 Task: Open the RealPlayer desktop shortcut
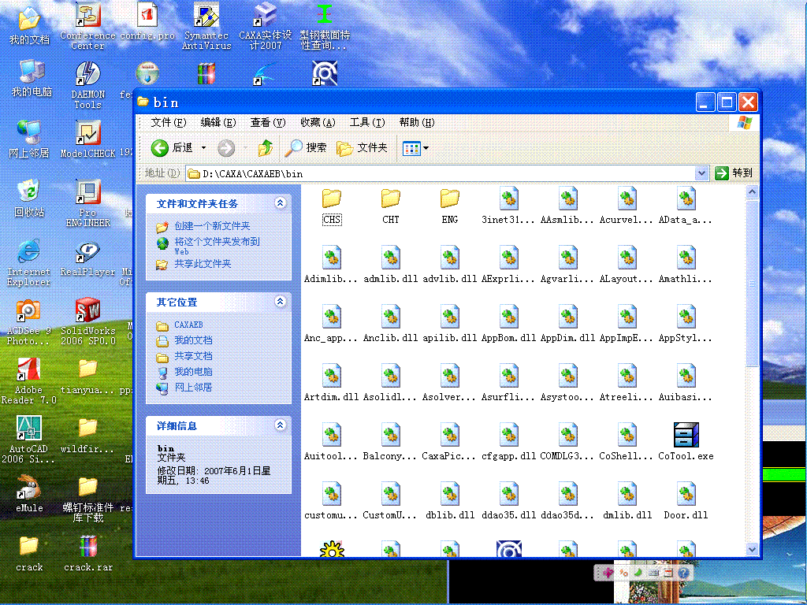pos(88,260)
